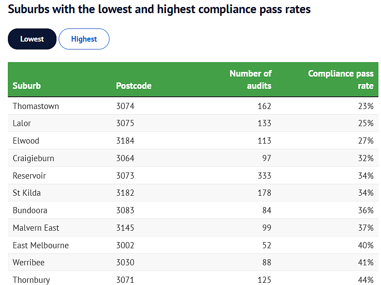Click the Lalor audits value 133
Viewport: 381px width, 285px height.
(x=265, y=123)
